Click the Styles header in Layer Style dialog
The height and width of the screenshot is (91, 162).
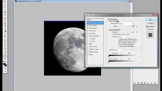(95, 20)
